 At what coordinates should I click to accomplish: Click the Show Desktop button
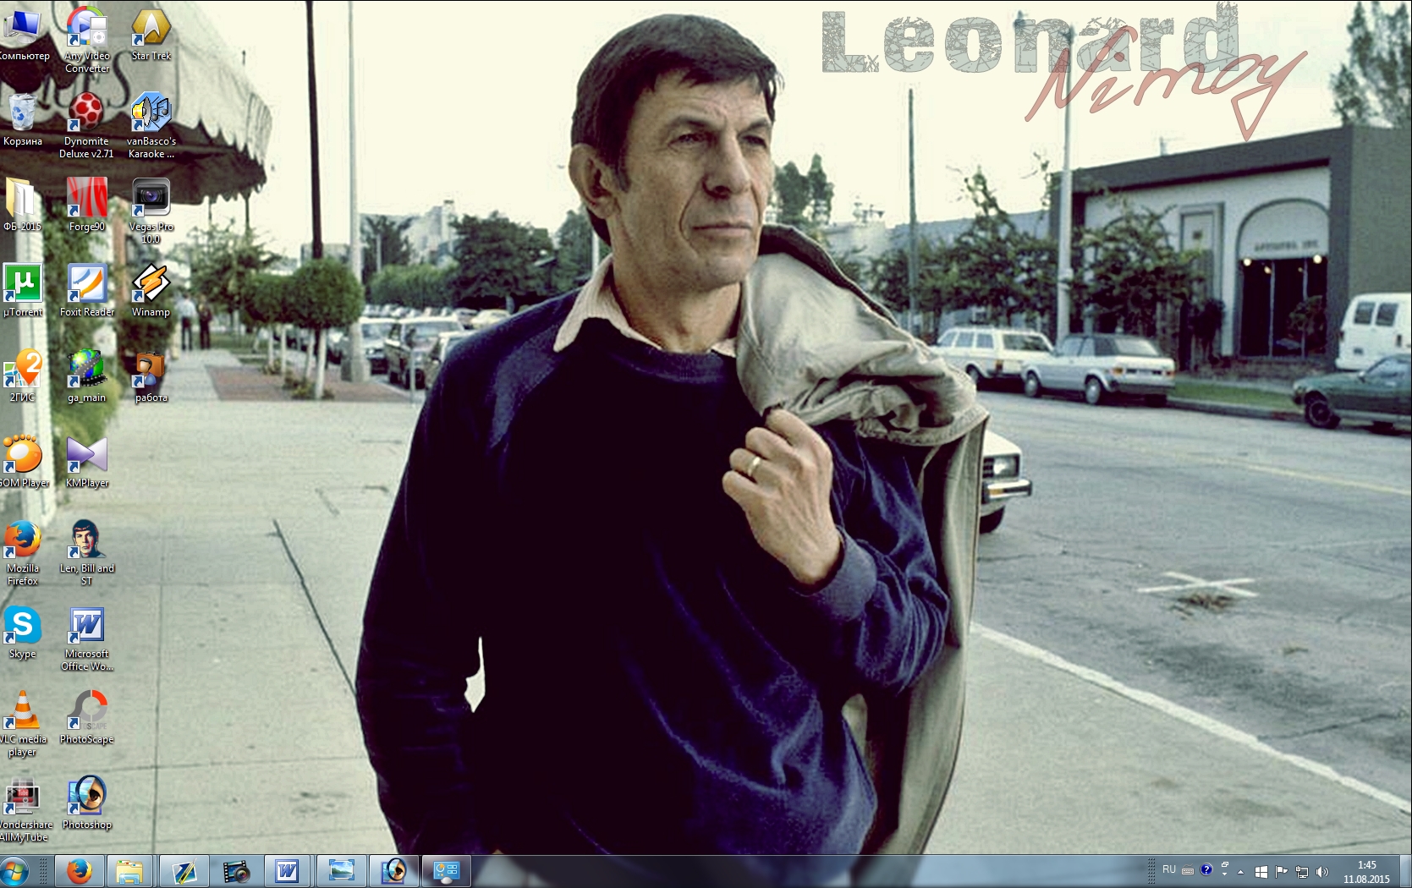(1405, 871)
